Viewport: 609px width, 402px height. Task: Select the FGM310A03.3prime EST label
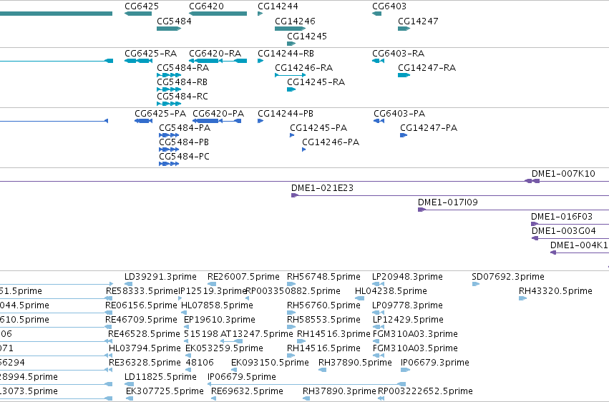(x=415, y=335)
